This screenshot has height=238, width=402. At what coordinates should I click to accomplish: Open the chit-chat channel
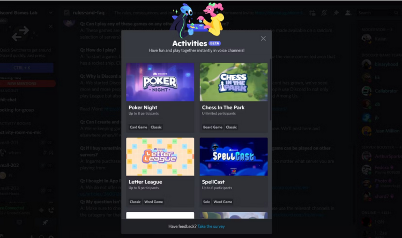coord(8,100)
